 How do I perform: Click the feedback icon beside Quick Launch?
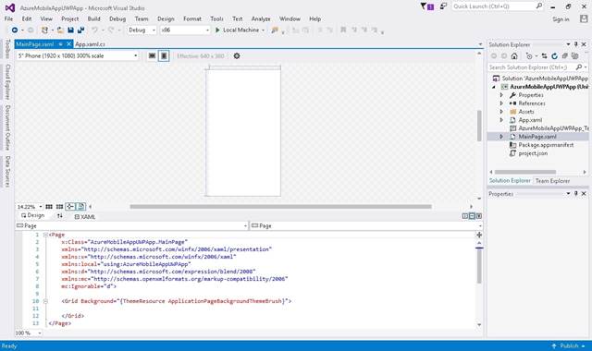[443, 6]
